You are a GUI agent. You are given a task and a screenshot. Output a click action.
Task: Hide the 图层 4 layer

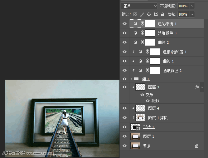click(x=124, y=108)
